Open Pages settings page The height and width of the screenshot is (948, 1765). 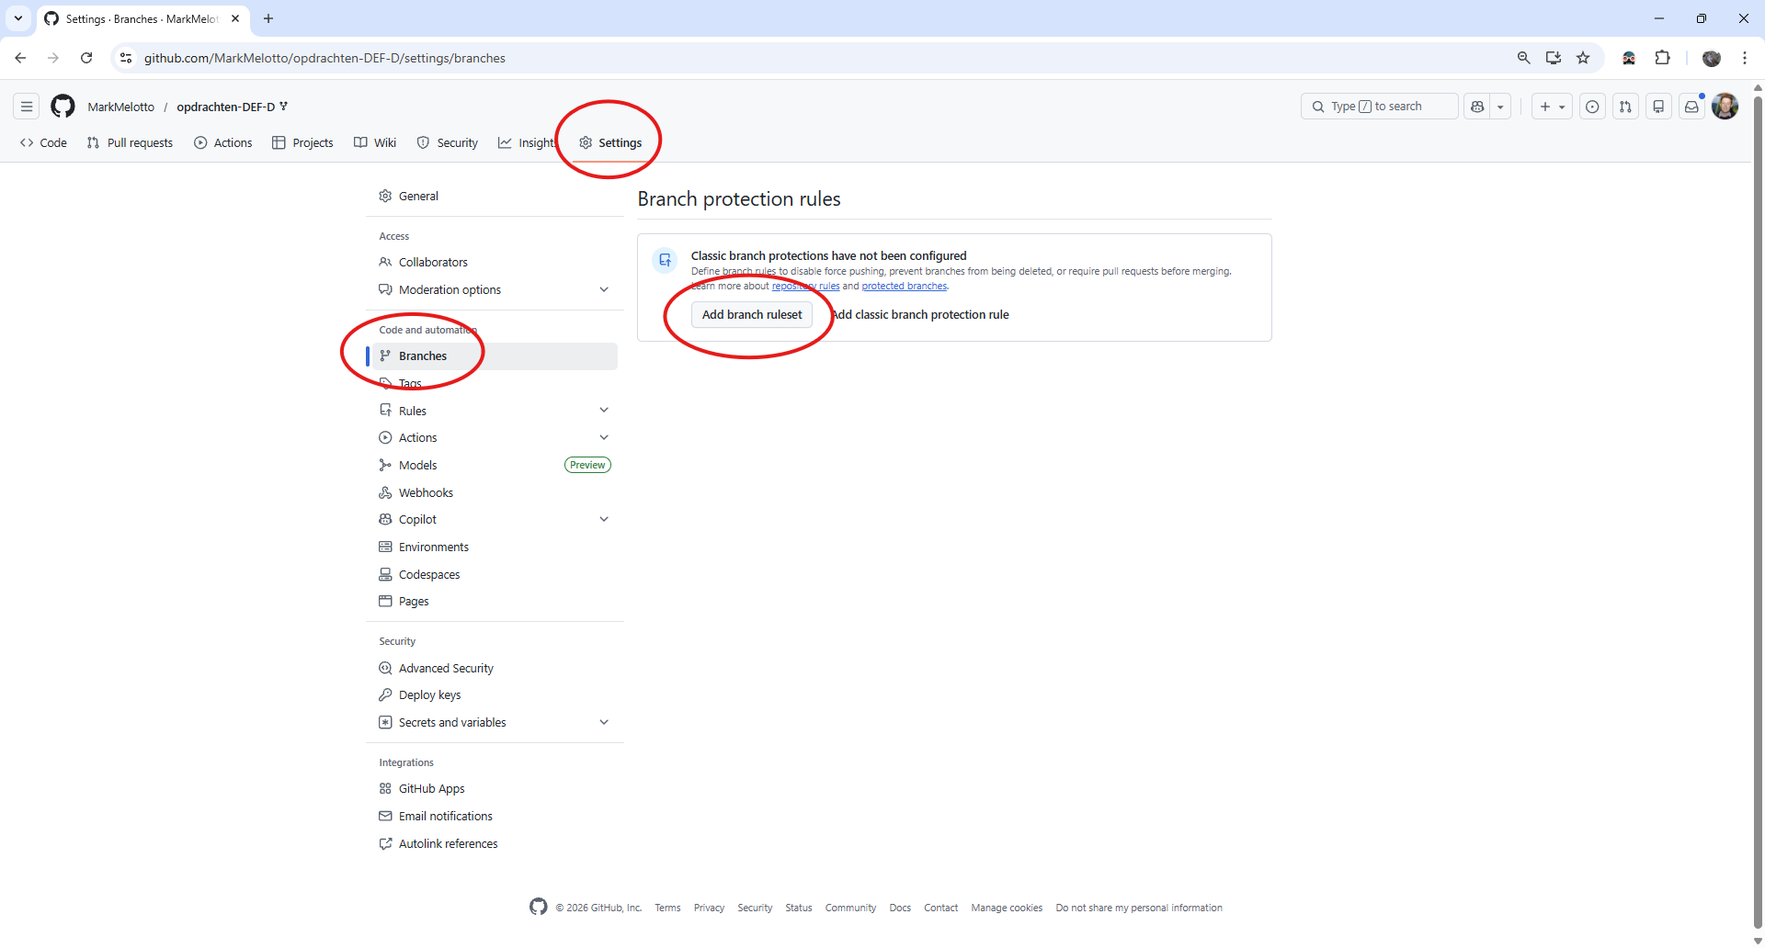coord(495,601)
